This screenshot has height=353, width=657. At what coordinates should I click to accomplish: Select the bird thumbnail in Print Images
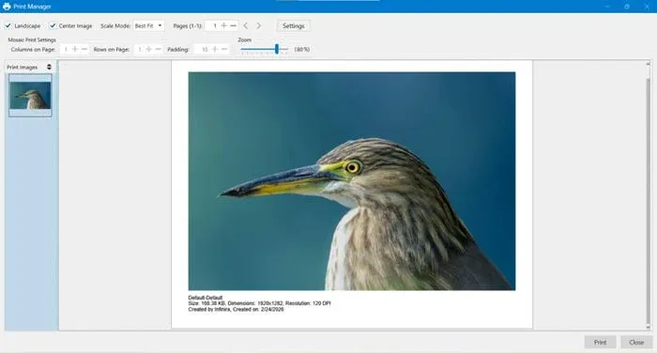(x=30, y=96)
